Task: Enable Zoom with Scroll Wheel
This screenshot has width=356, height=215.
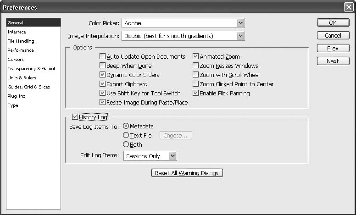Action: click(x=196, y=75)
